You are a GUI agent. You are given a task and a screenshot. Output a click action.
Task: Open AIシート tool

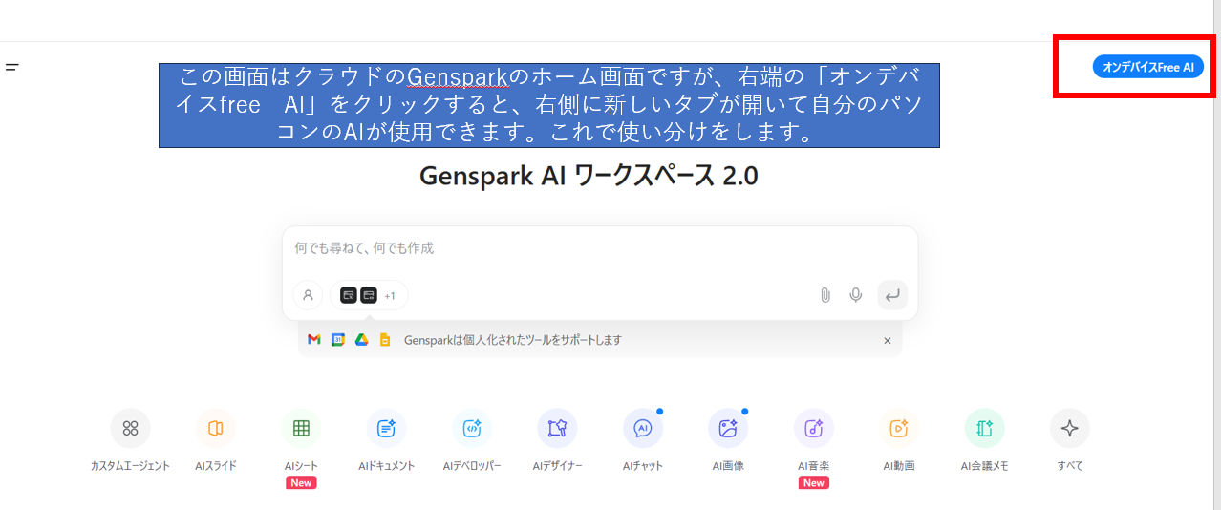(301, 429)
